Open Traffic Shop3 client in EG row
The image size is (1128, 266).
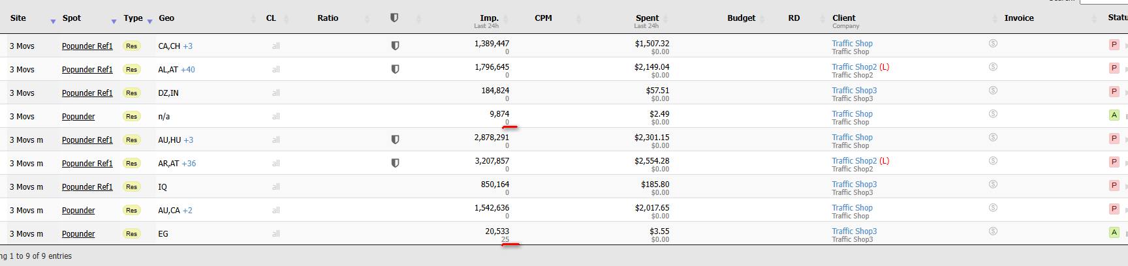[x=854, y=231]
